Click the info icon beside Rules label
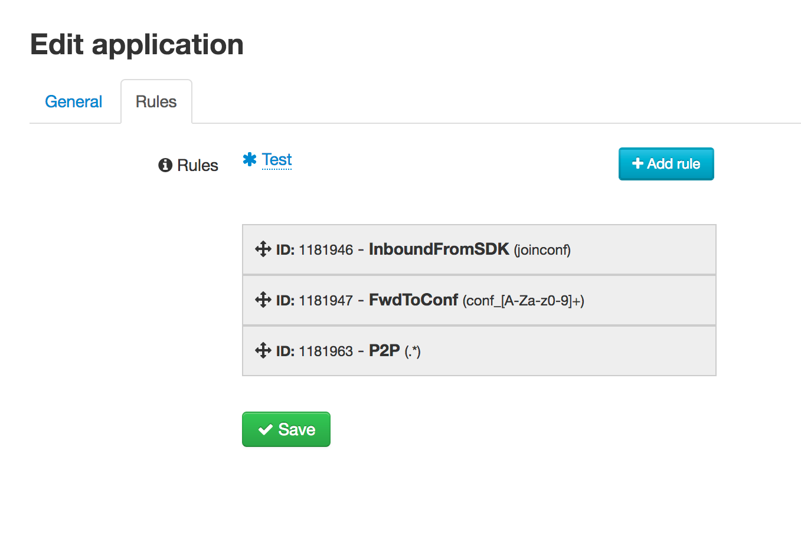This screenshot has height=559, width=801. pyautogui.click(x=165, y=165)
